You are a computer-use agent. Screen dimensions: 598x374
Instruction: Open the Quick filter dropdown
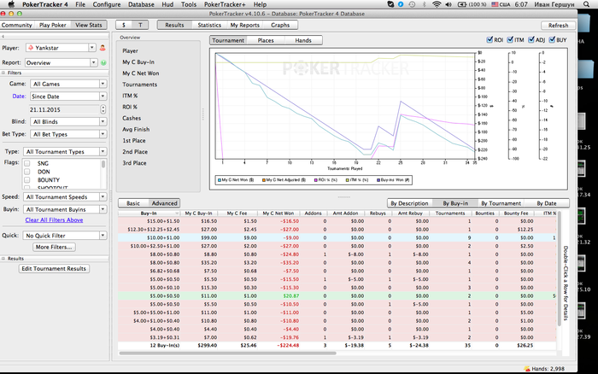65,236
